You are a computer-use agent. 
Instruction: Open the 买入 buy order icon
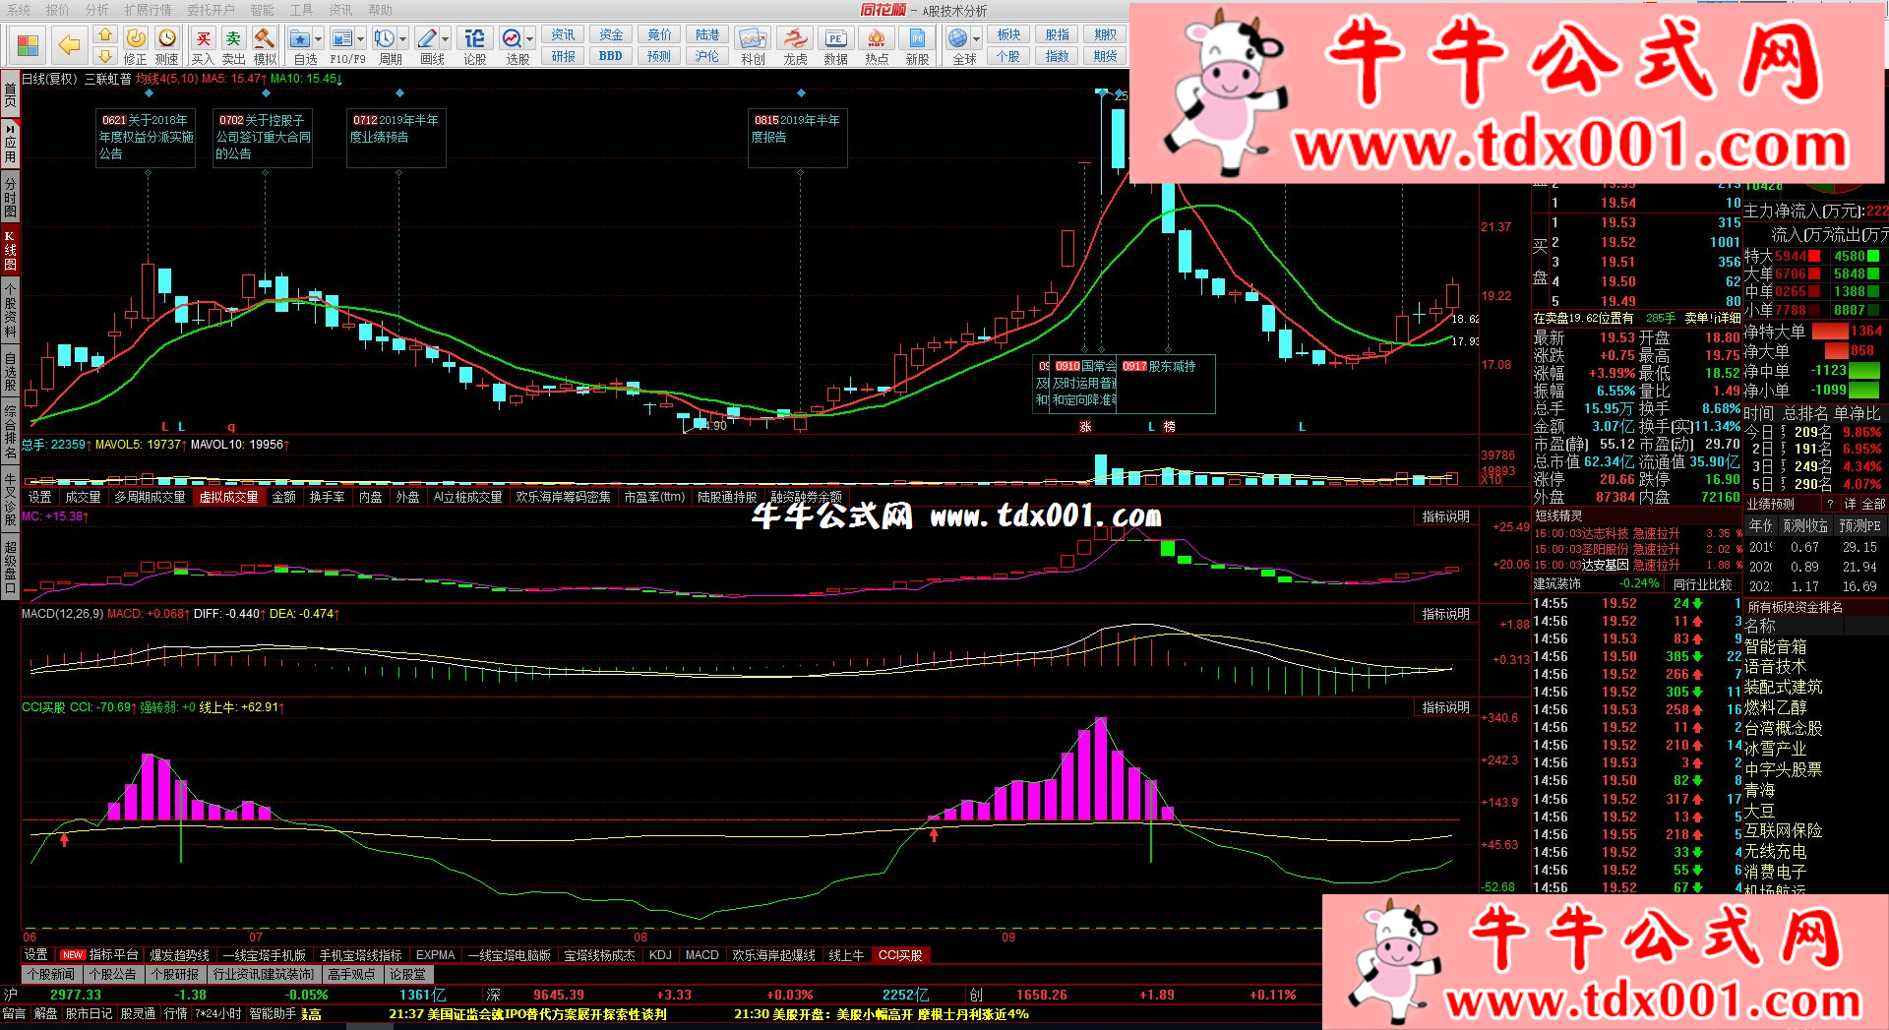(x=203, y=44)
